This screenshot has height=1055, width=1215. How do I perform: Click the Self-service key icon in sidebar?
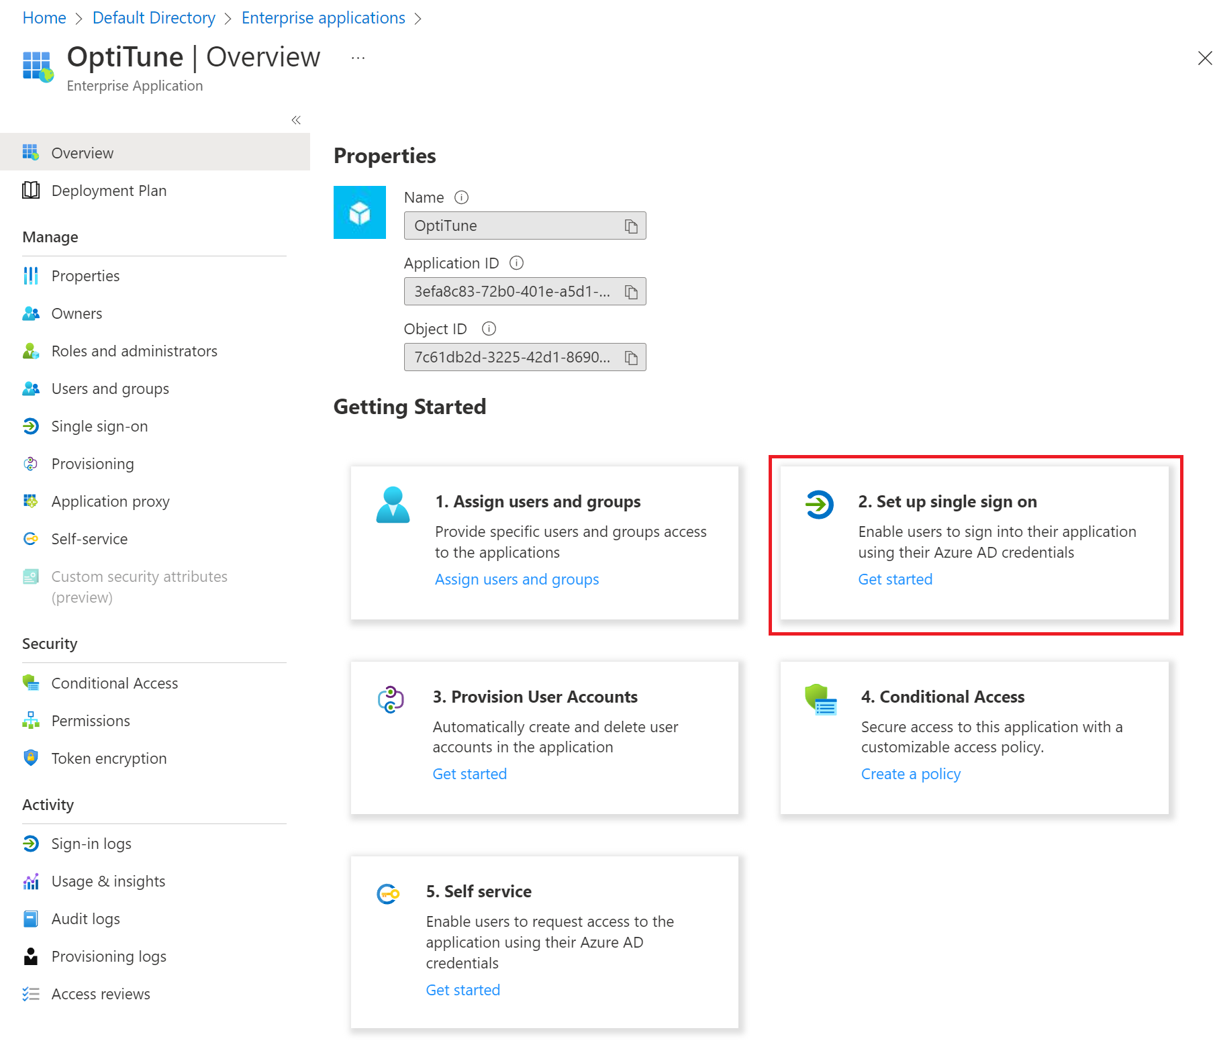point(31,538)
